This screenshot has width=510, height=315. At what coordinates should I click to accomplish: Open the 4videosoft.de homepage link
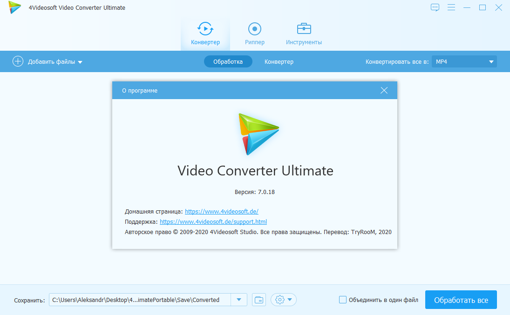pos(222,211)
